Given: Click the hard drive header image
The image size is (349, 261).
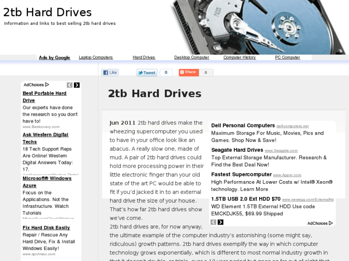Looking at the screenshot, I should tap(258, 27).
